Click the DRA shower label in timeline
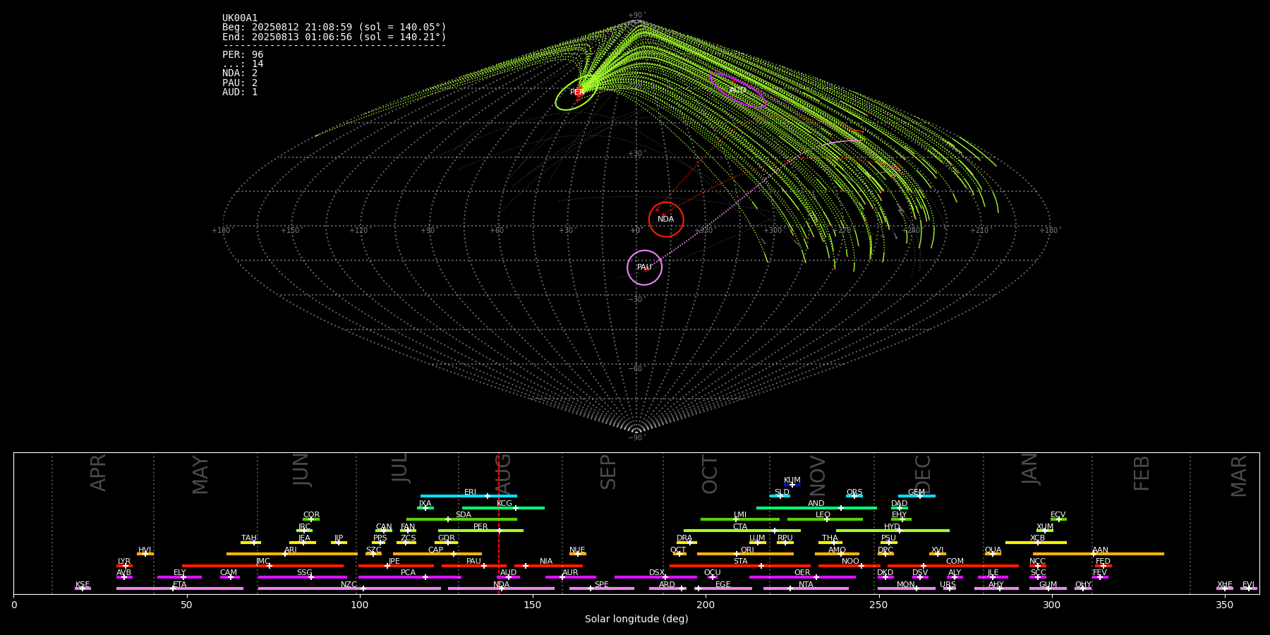This screenshot has height=635, width=1270. [x=684, y=538]
